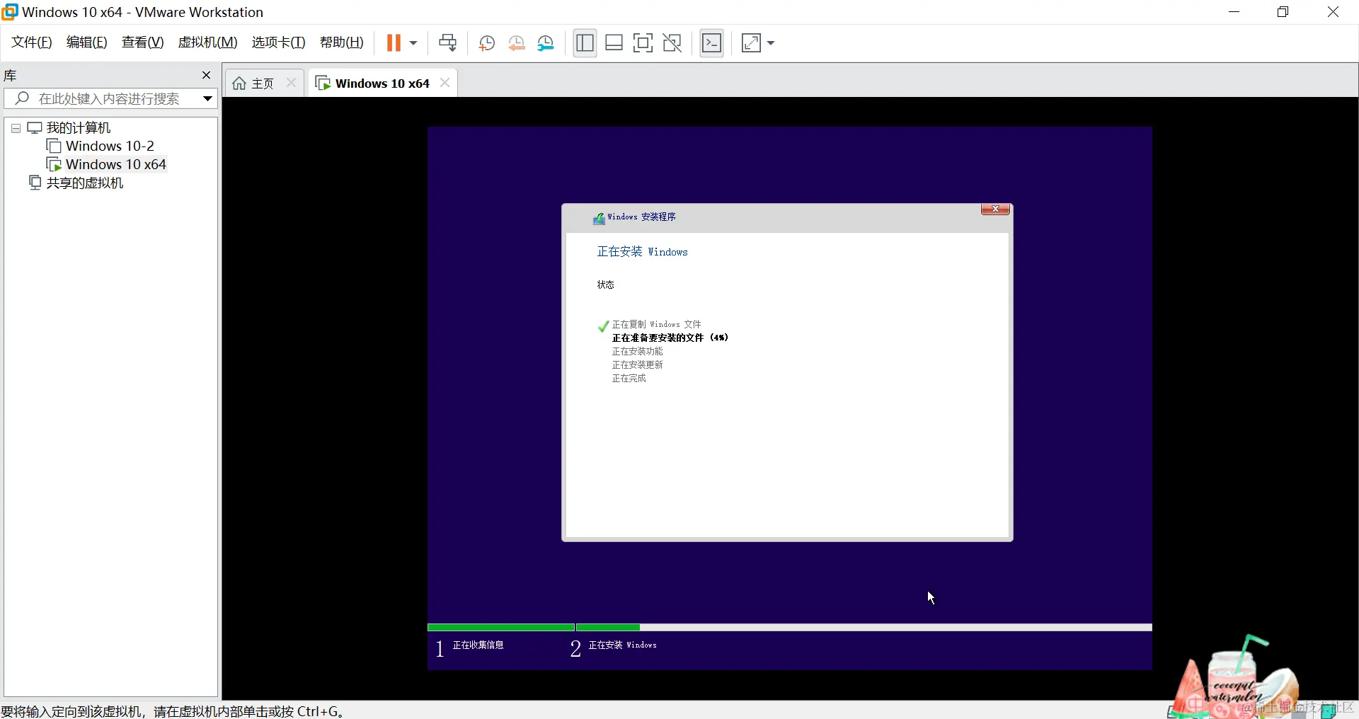Open the 选项卡(T) menu
Image resolution: width=1359 pixels, height=719 pixels.
(x=278, y=42)
